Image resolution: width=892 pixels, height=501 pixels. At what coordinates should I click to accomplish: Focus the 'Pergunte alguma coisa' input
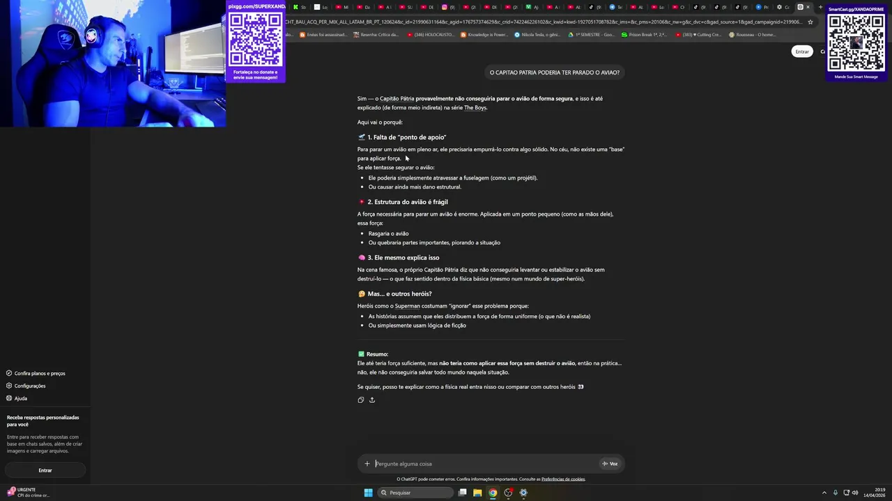pyautogui.click(x=486, y=464)
